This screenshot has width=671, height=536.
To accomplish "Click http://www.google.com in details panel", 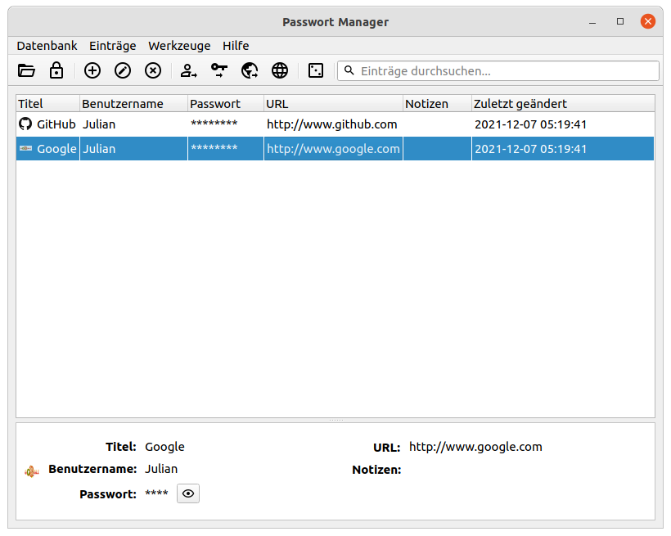I will (476, 447).
